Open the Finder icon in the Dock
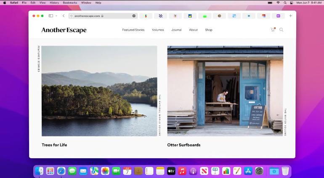324x178 pixels. point(39,171)
